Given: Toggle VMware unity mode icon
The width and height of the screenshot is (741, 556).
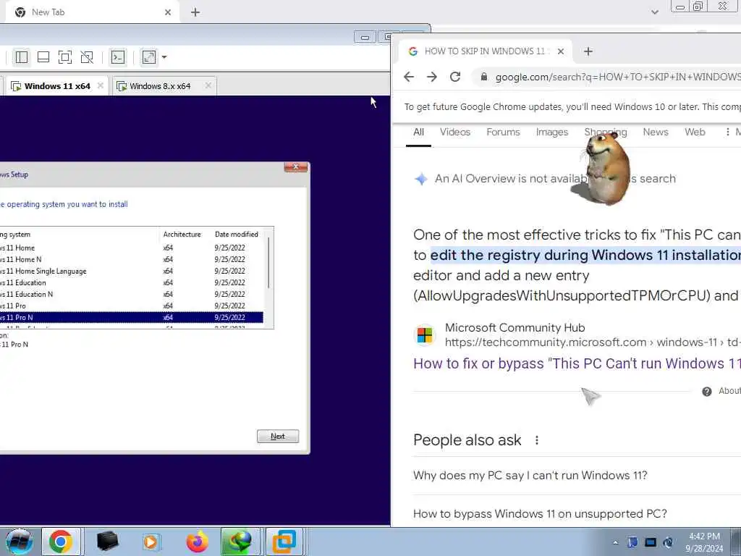Looking at the screenshot, I should point(87,57).
